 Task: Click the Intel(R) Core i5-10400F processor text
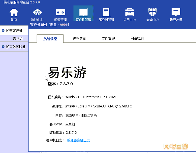[98, 106]
